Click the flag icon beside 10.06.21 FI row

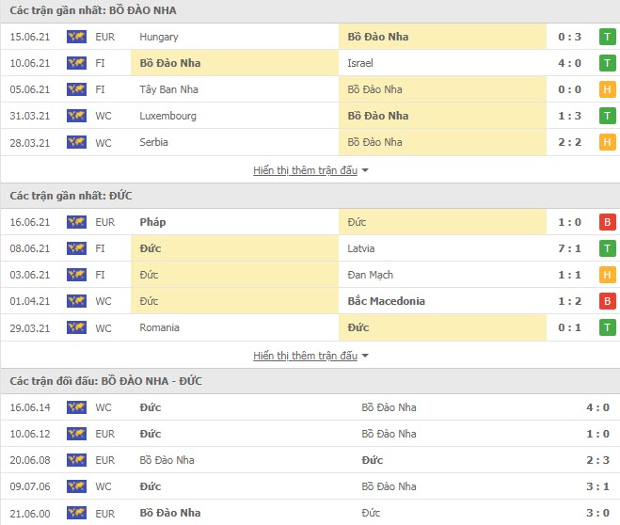(76, 63)
